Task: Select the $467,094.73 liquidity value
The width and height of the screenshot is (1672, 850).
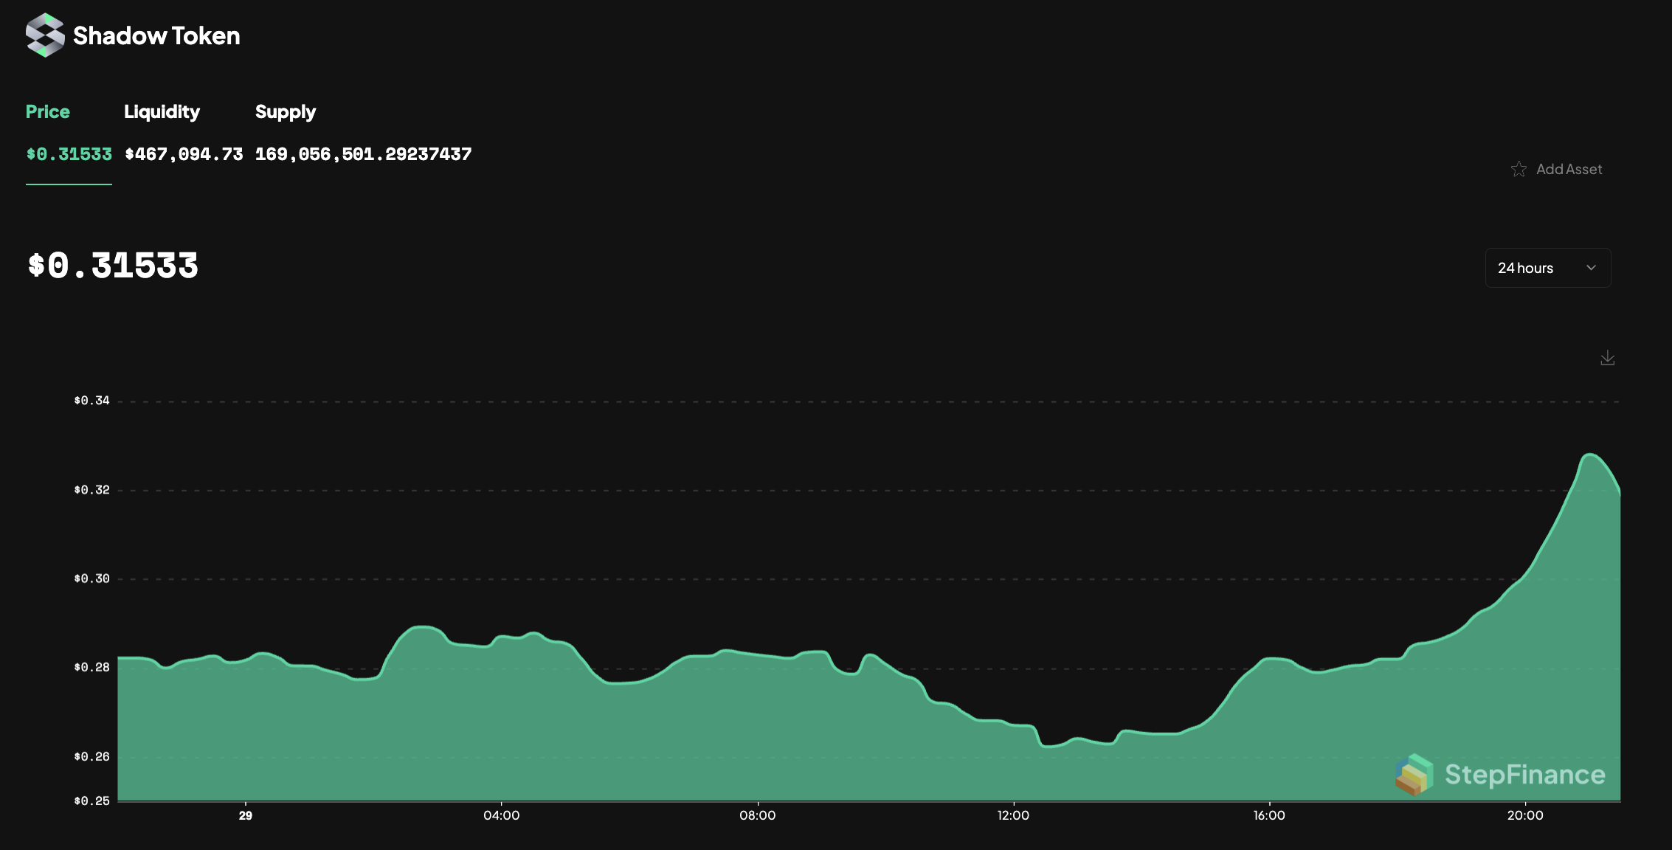Action: (184, 154)
